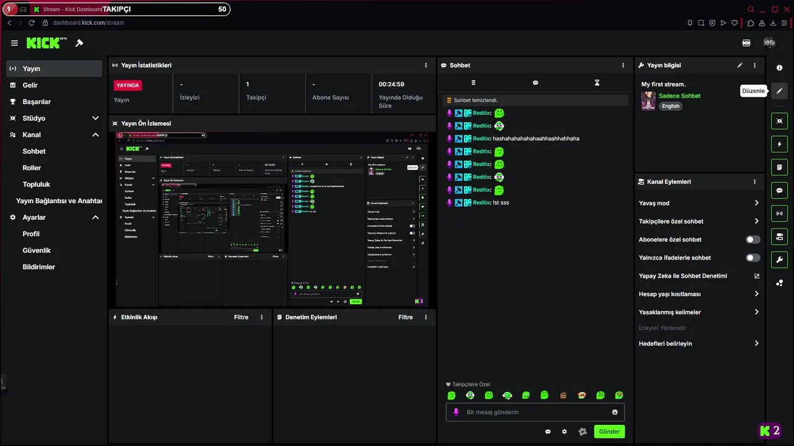This screenshot has width=794, height=446.
Task: Open emoji picker in message box
Action: click(x=615, y=412)
